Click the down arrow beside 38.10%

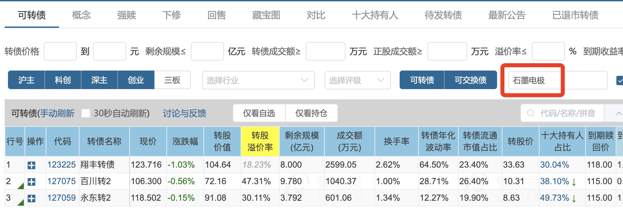(x=574, y=182)
